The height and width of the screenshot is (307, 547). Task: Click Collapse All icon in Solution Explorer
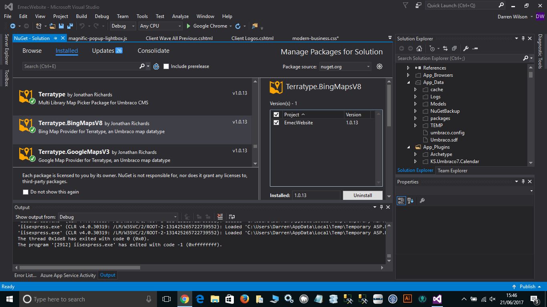point(454,48)
